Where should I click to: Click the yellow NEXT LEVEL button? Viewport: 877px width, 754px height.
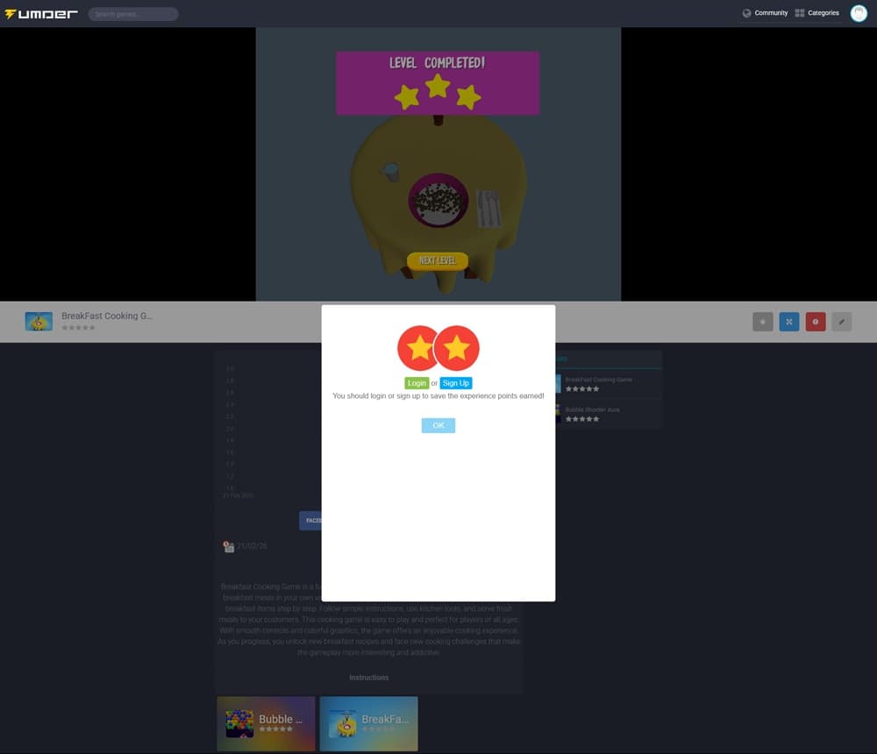(438, 260)
